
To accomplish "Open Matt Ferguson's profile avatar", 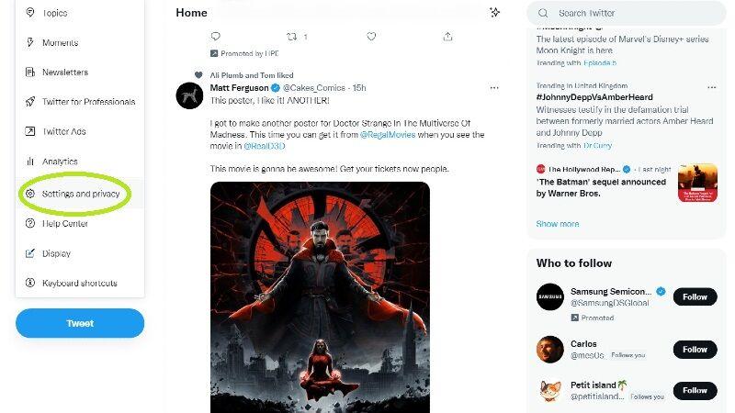I will [189, 95].
